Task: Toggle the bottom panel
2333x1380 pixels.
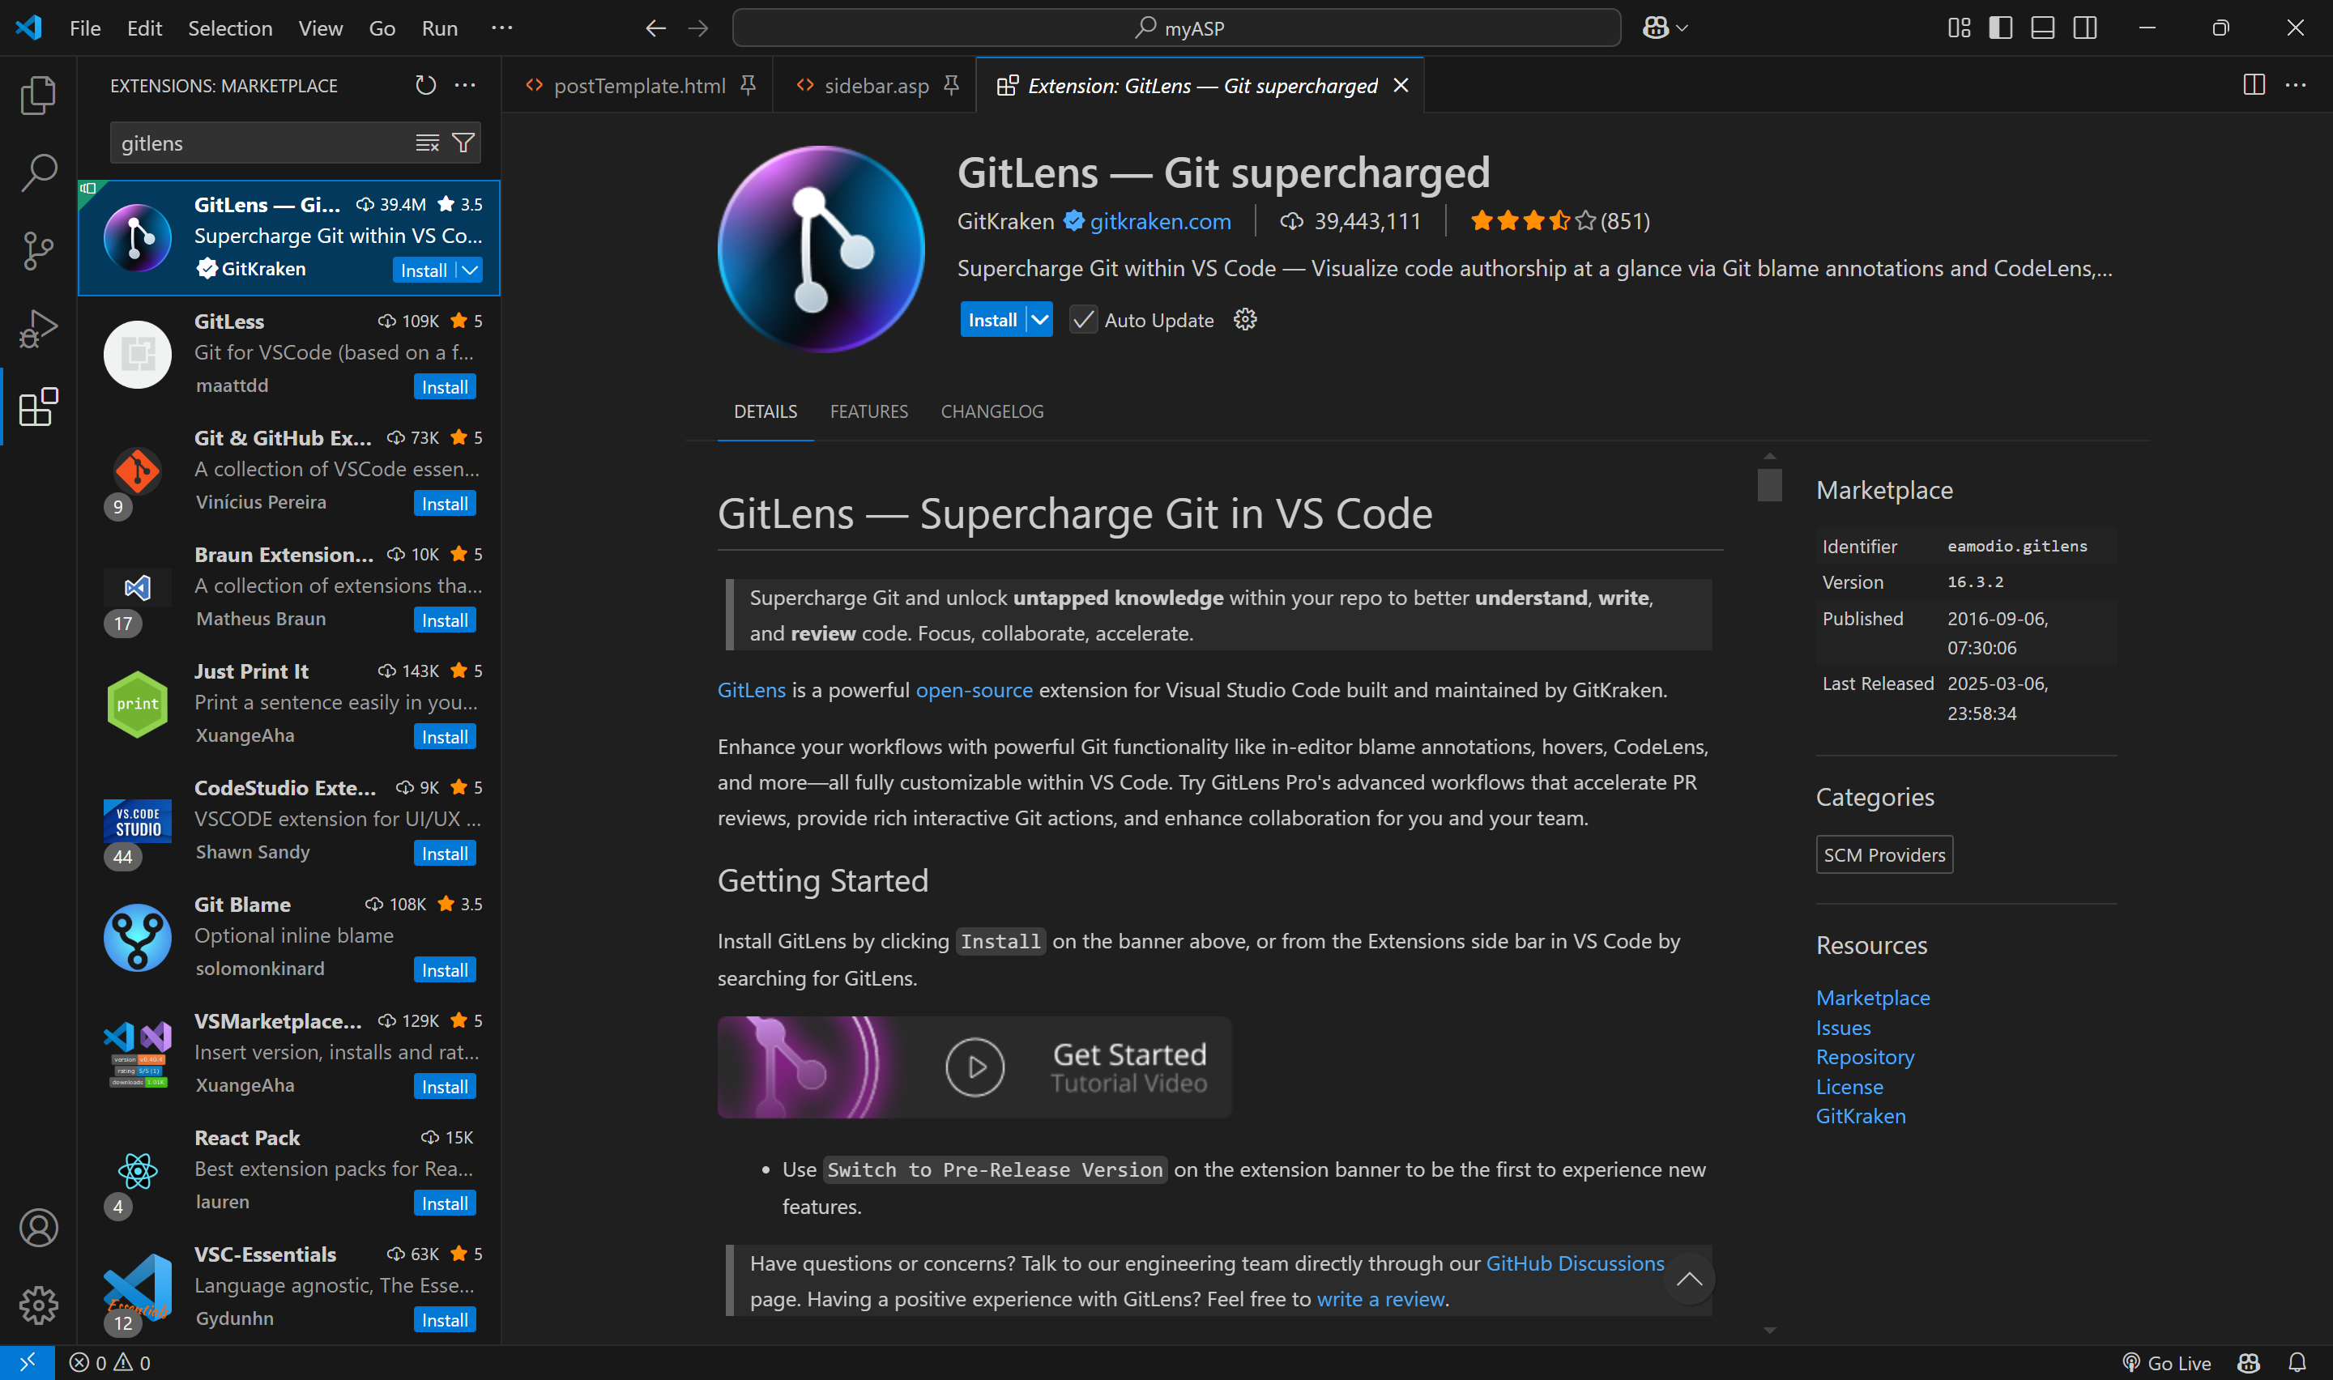Action: pos(2043,28)
